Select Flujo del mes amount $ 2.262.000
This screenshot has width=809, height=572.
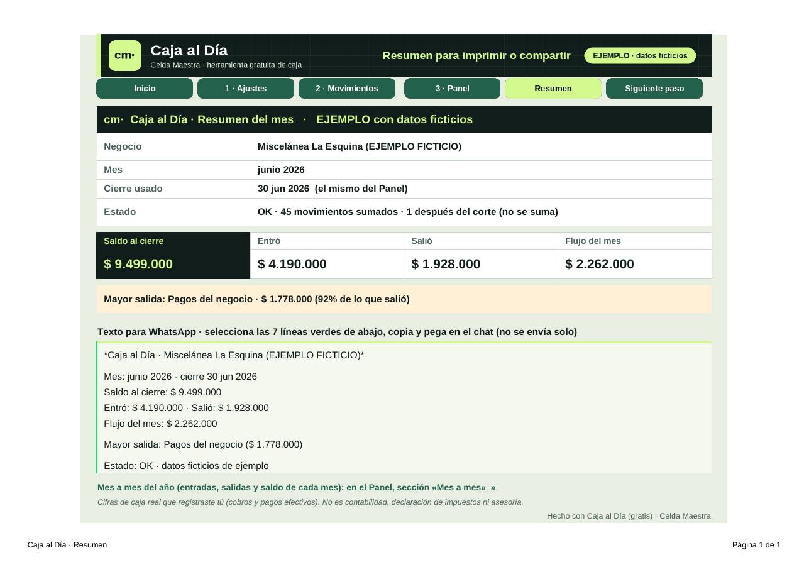point(600,264)
